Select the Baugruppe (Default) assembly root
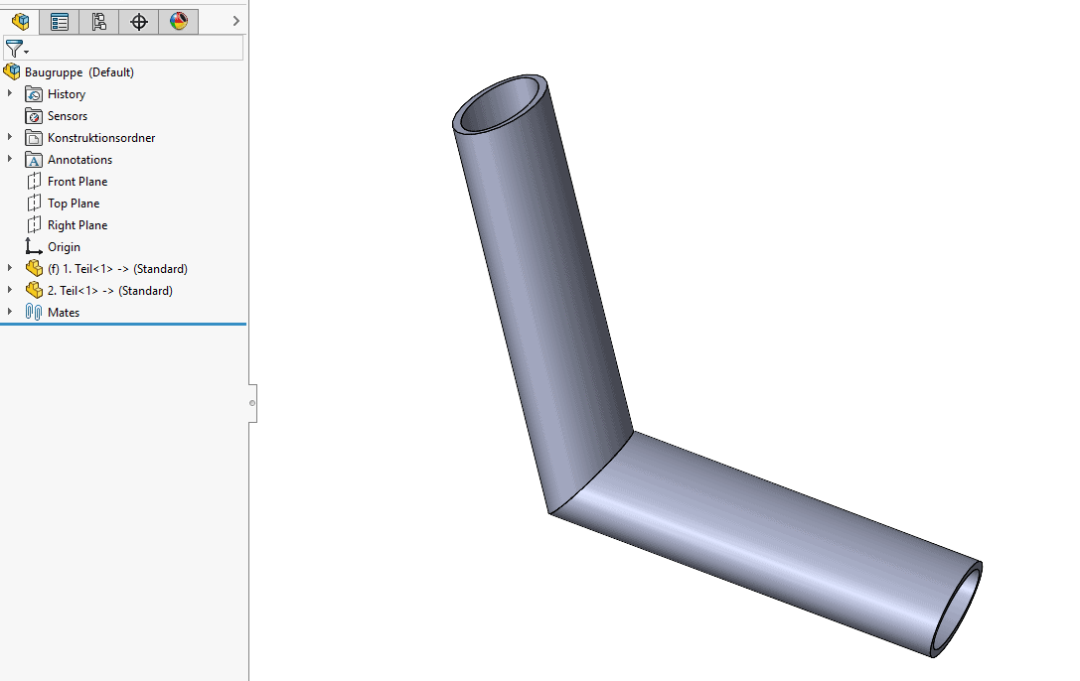This screenshot has width=1080, height=681. [x=79, y=72]
